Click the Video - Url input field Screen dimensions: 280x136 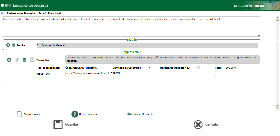click(141, 73)
